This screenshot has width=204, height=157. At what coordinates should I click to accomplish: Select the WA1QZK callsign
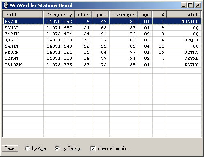click(13, 65)
